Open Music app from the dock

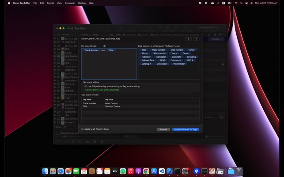[130, 171]
